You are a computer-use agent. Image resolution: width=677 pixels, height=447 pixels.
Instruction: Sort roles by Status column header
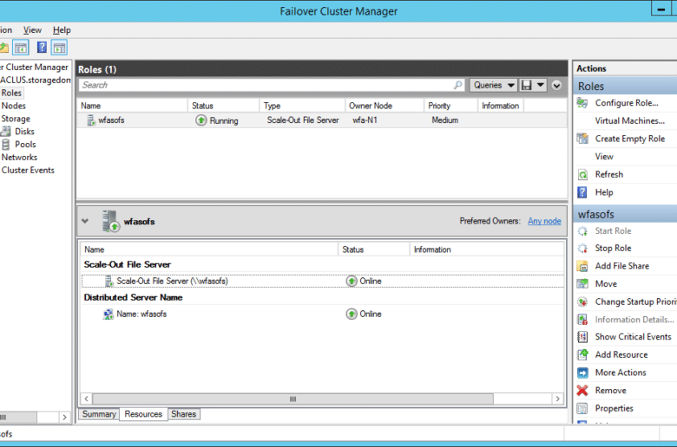[224, 106]
